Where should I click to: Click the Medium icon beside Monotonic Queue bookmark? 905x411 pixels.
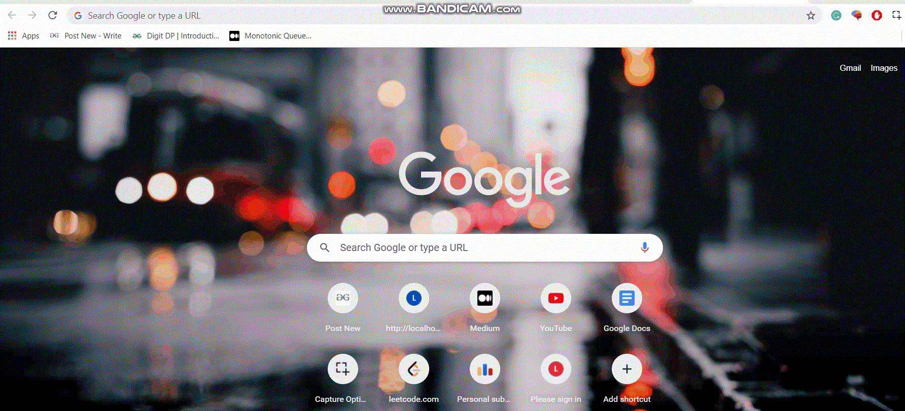tap(234, 36)
